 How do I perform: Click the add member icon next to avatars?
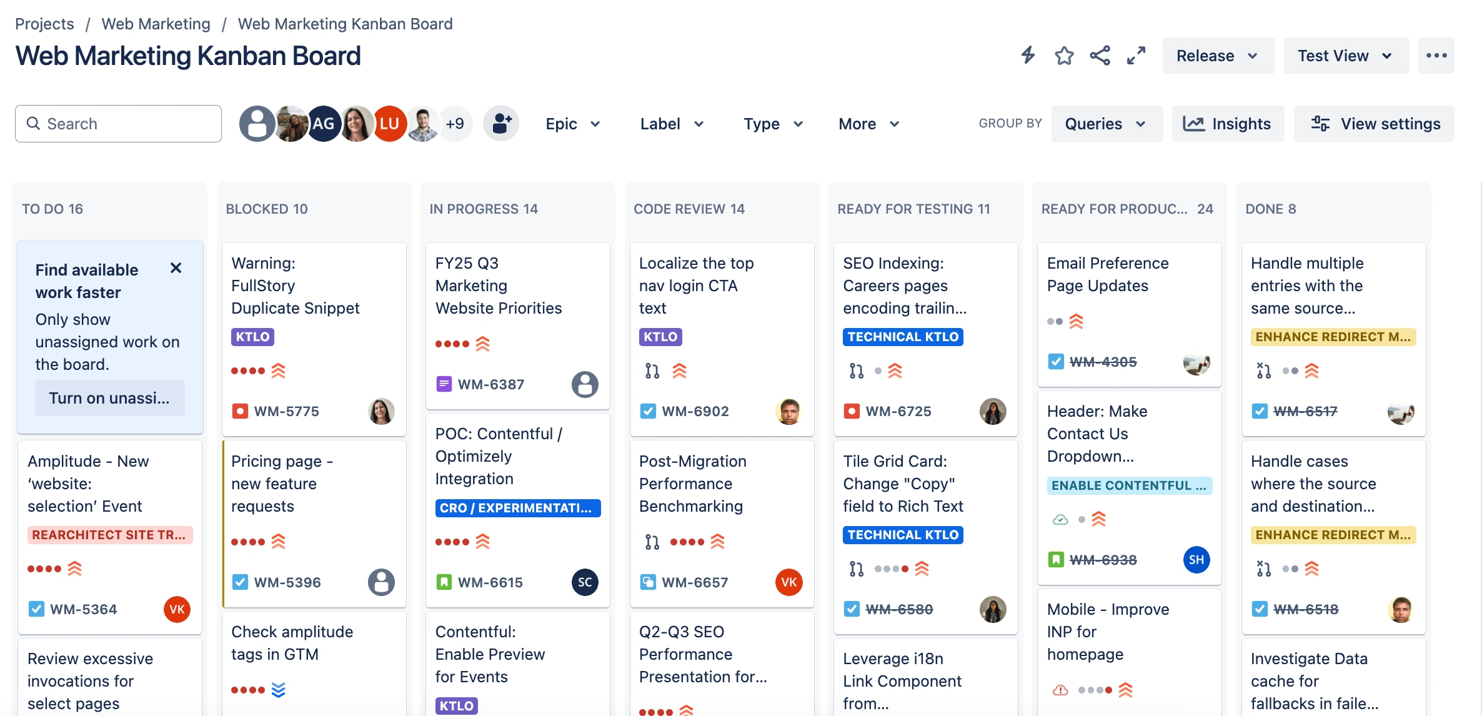point(501,123)
